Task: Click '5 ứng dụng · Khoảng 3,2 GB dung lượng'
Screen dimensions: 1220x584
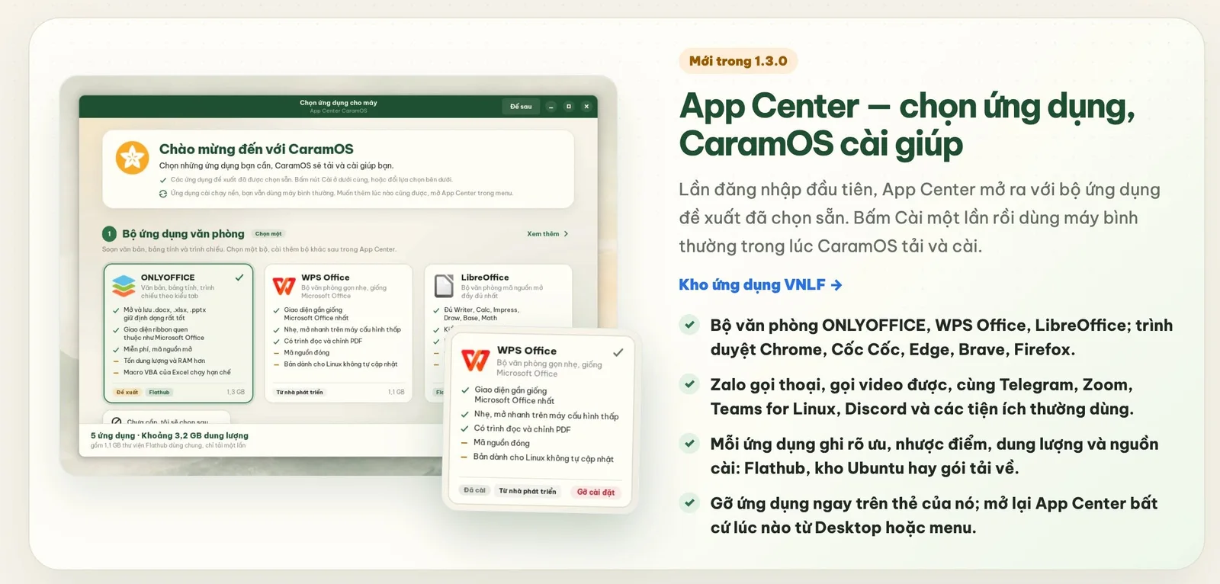Action: pos(169,435)
